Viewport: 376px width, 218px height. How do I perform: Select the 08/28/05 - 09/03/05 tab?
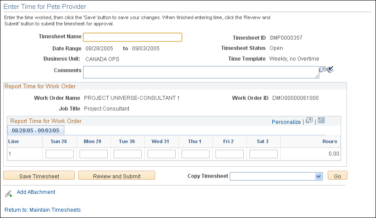point(35,131)
